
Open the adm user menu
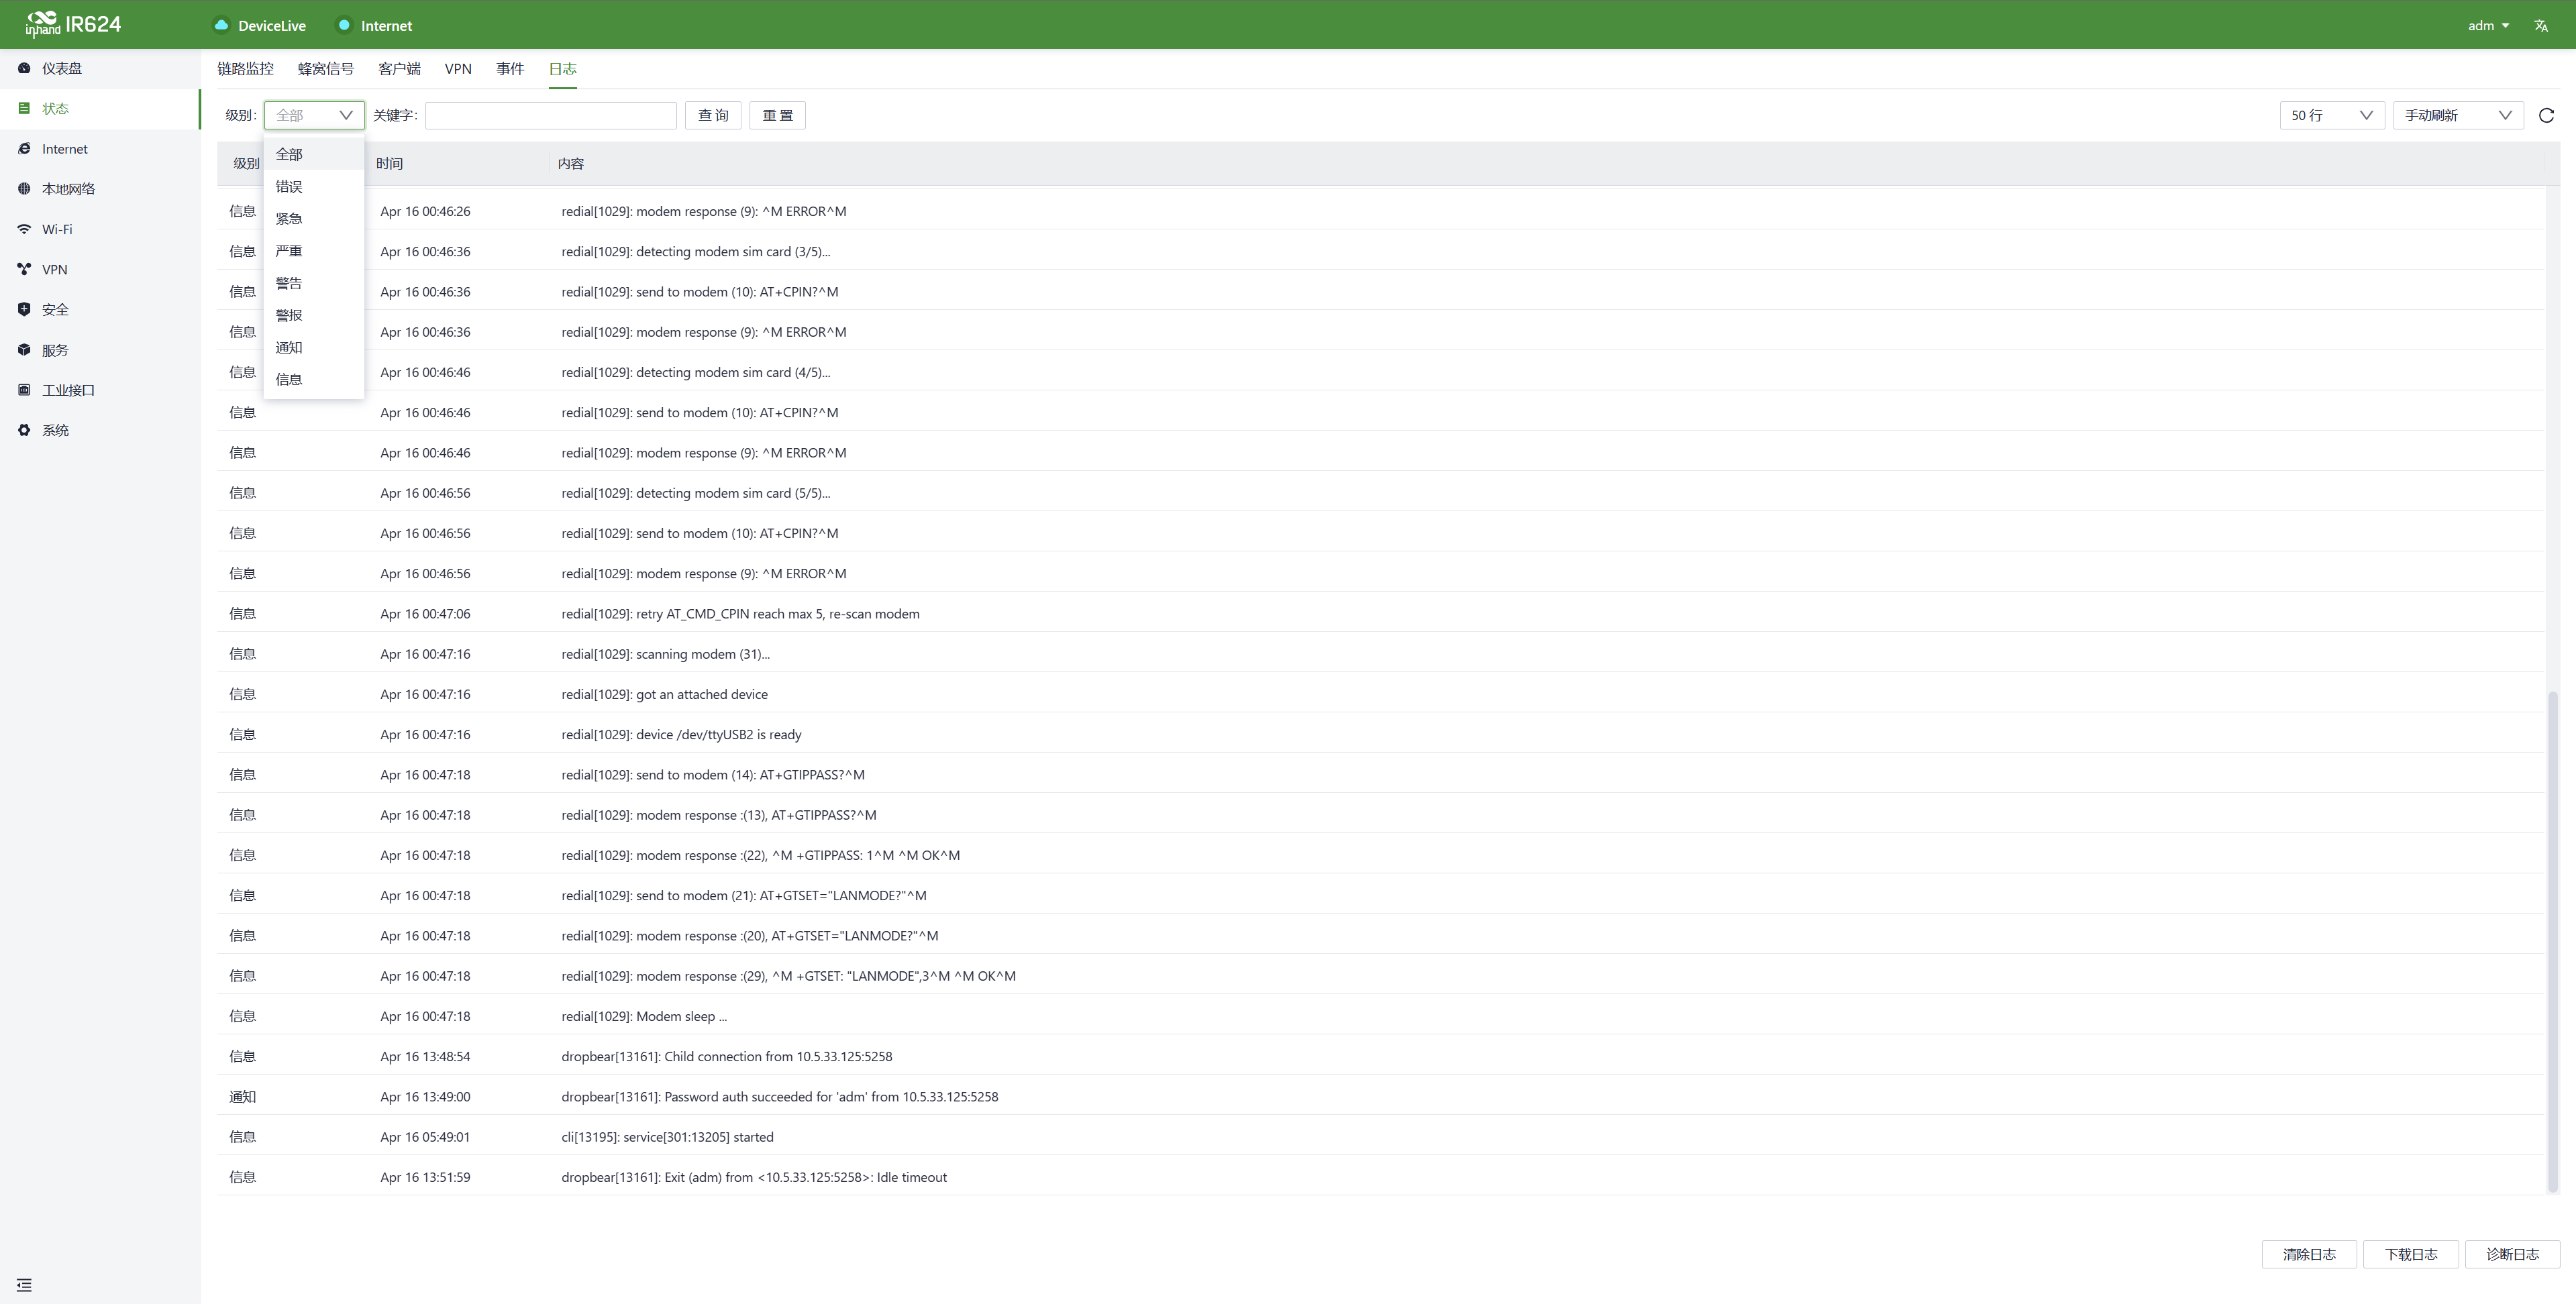(2487, 26)
